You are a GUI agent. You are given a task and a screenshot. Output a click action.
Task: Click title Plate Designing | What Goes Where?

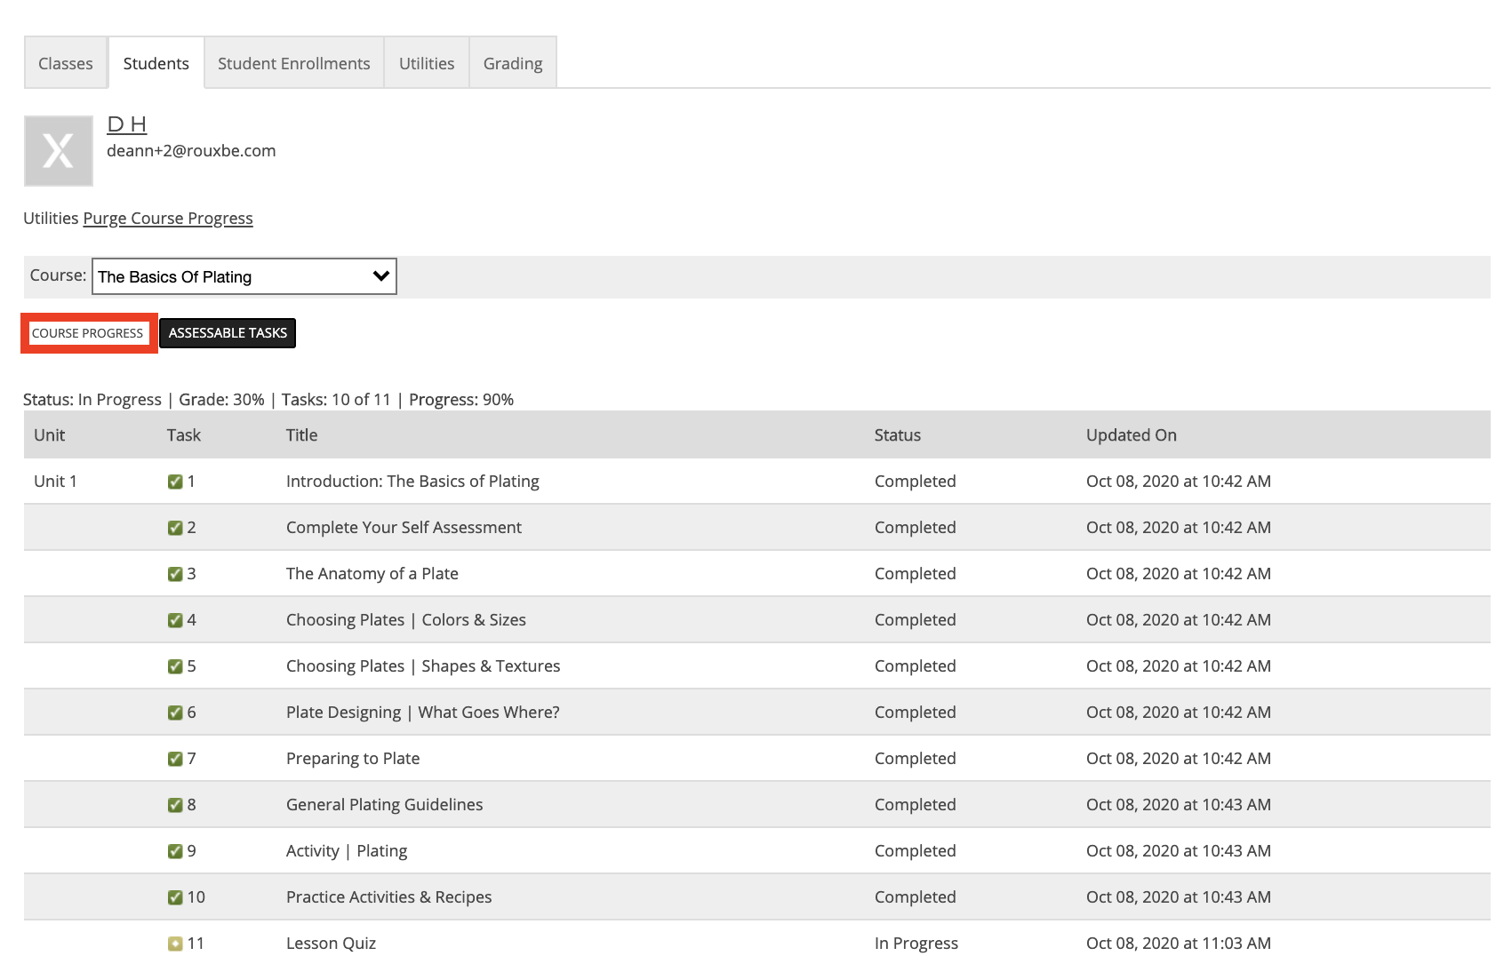click(x=423, y=713)
